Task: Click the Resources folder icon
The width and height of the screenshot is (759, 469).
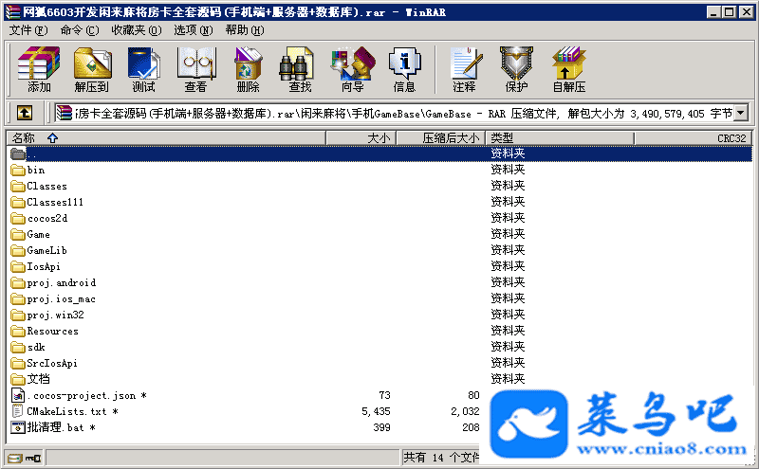Action: click(x=18, y=332)
